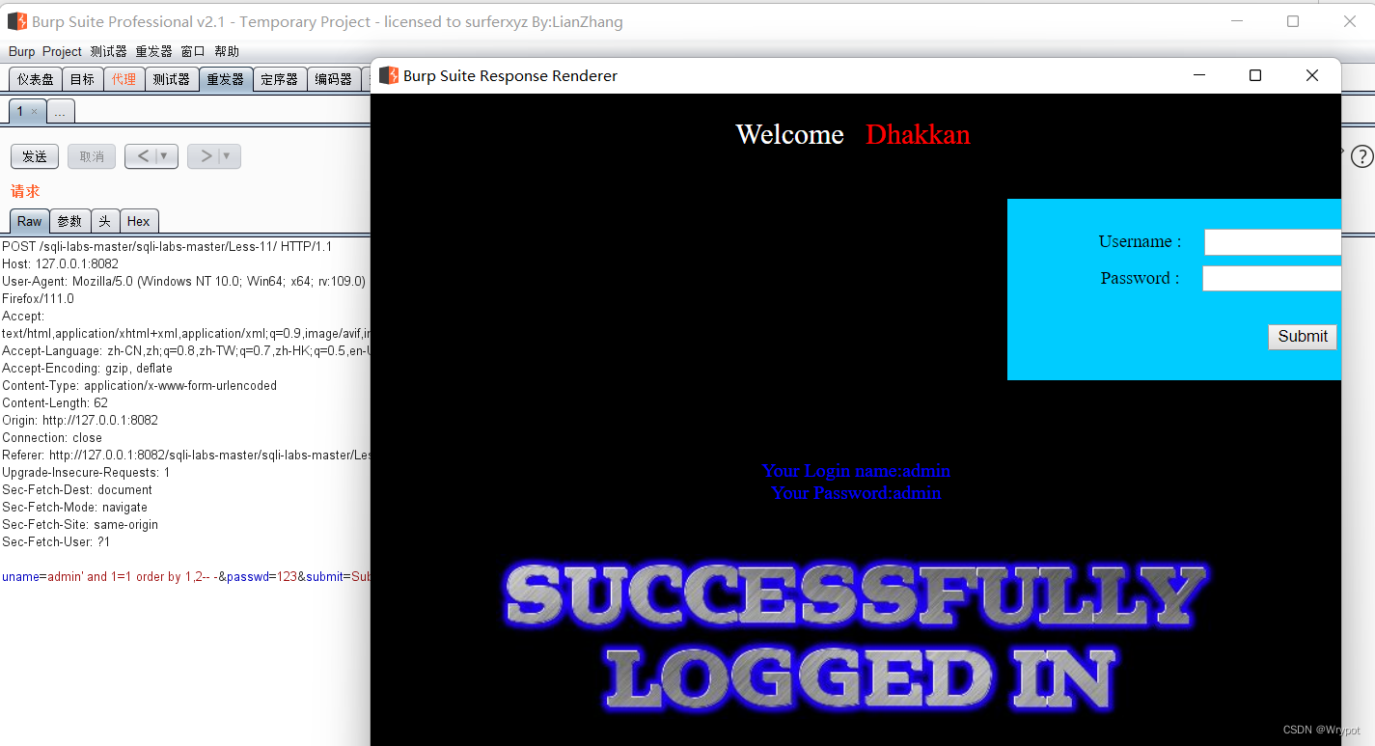Open the Burp menu
The height and width of the screenshot is (746, 1375).
click(x=21, y=51)
